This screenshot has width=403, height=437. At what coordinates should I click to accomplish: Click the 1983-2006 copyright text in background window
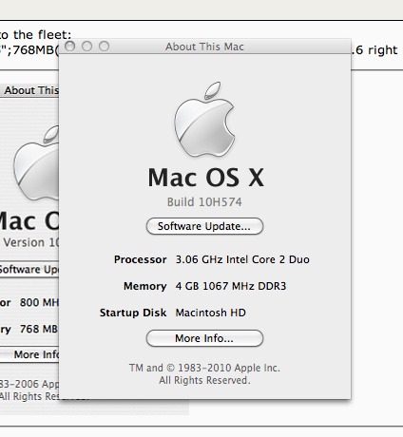(x=29, y=384)
